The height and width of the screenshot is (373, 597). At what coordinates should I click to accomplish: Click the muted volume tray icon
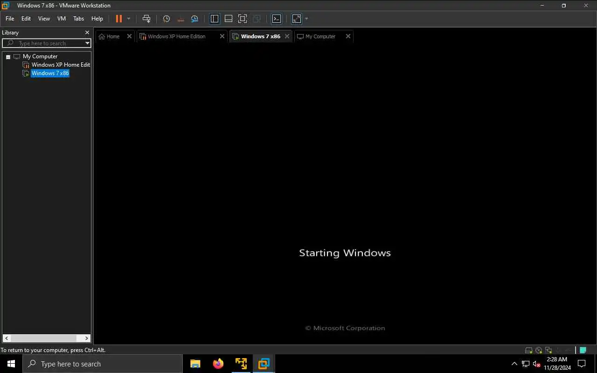[537, 364]
